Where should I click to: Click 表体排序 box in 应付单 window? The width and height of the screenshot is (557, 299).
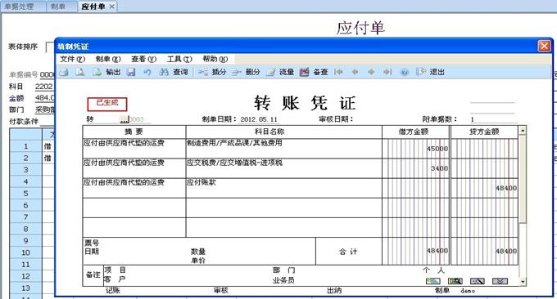(50, 47)
